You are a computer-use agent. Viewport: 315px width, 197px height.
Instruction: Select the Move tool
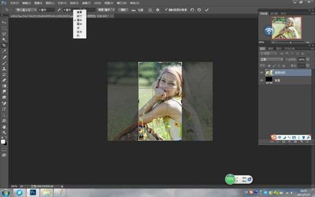point(4,23)
